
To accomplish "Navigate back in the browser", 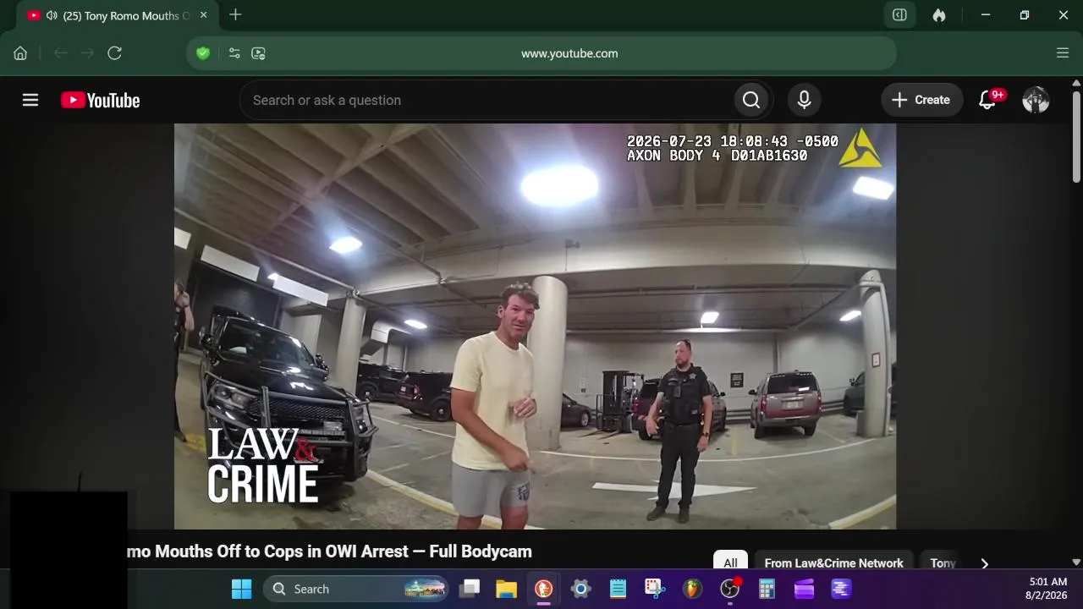I will (60, 53).
